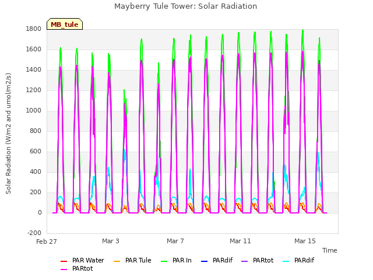The width and height of the screenshot is (373, 280).
Task: Click the 400 y-axis tick label
Action: (x=36, y=171)
